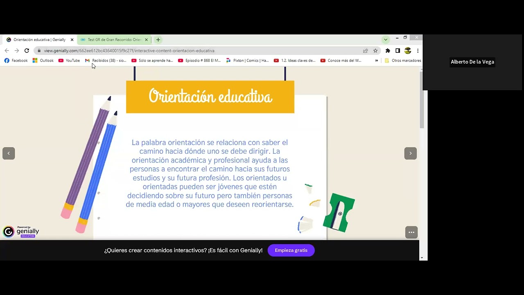Toggle the browser side panel
This screenshot has height=295, width=524.
pos(398,51)
